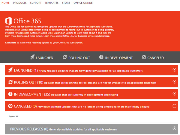Click 'Updates that are currently in development and testing' text
Image resolution: width=180 pixels, height=135 pixels.
tap(85, 95)
